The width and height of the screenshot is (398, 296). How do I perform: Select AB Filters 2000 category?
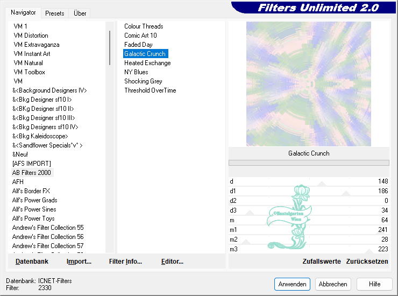(x=32, y=173)
